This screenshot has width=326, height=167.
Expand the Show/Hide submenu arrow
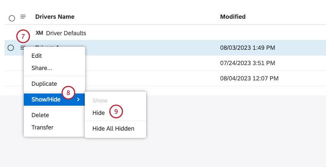78,100
